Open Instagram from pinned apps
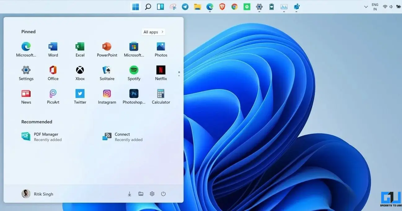The image size is (402, 211). pos(107,97)
